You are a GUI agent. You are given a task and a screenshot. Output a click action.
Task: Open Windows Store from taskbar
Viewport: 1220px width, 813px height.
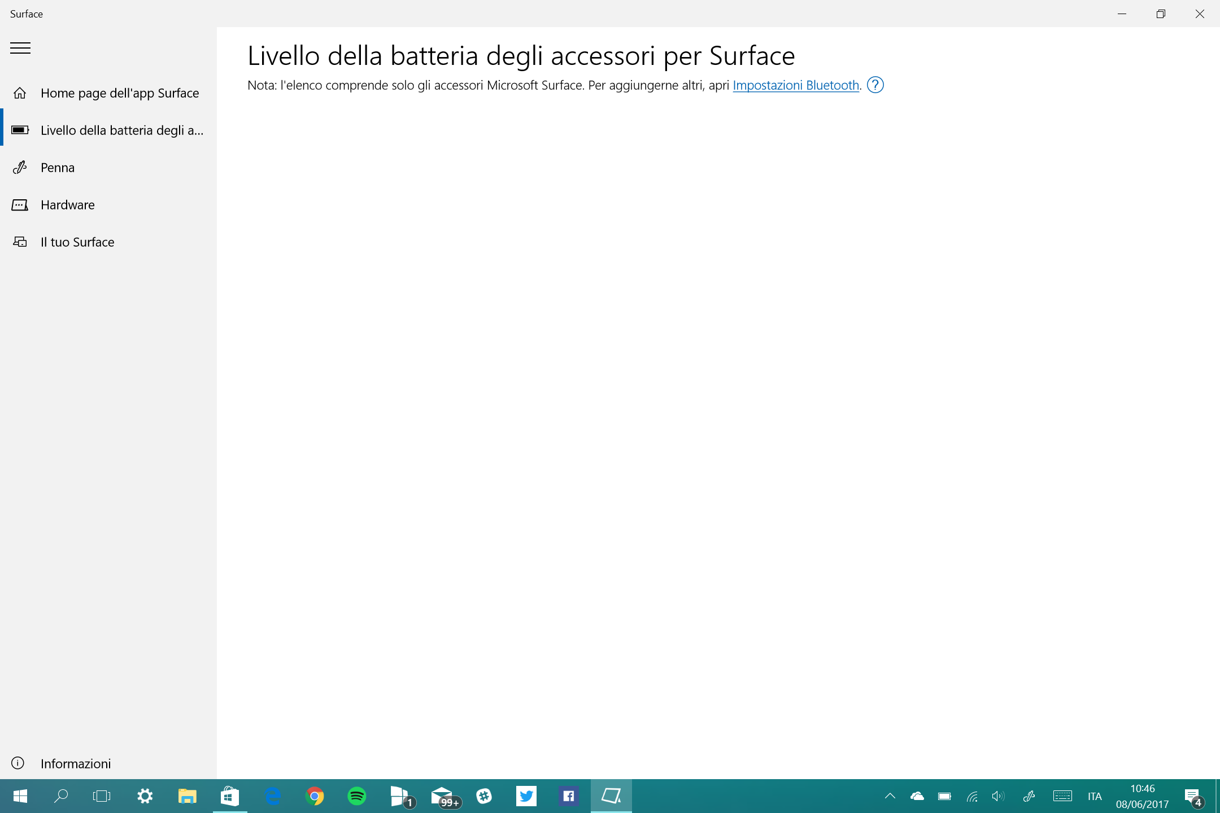pos(230,796)
